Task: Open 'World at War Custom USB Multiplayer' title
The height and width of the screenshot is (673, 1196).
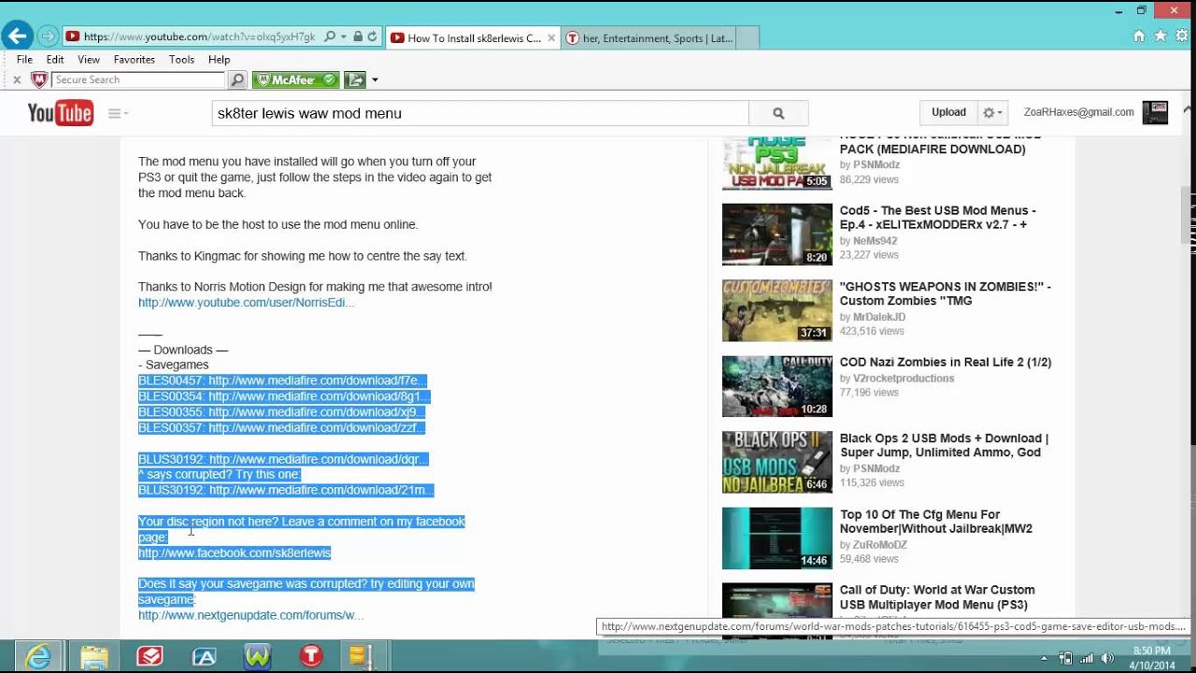Action: point(937,597)
